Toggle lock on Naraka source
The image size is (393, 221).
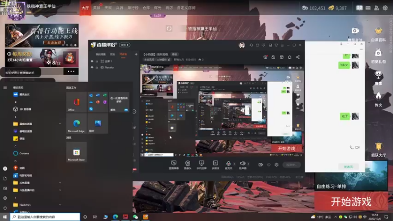[97, 67]
